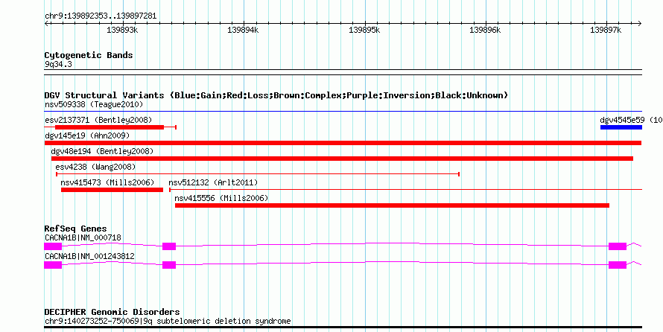Screen dimensions: 663x332
Task: Click the thin red esv4238 loss line
Action: [258, 174]
